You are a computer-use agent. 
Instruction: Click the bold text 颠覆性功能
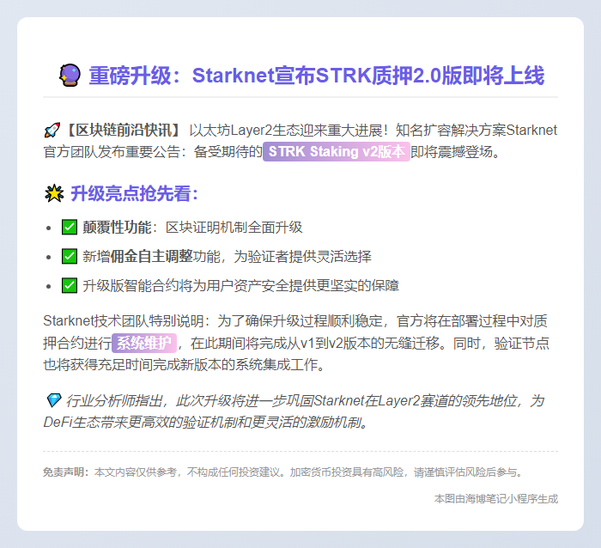pos(117,228)
